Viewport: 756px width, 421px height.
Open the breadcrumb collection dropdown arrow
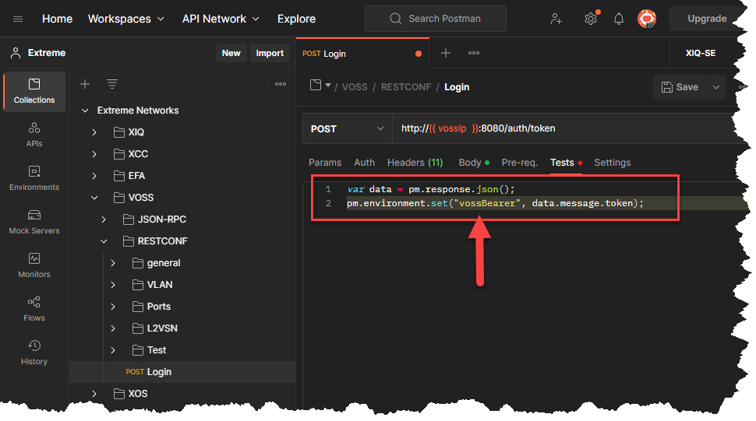(328, 85)
